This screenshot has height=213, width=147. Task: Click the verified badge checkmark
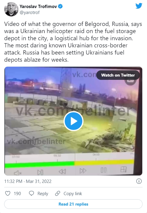click(60, 6)
